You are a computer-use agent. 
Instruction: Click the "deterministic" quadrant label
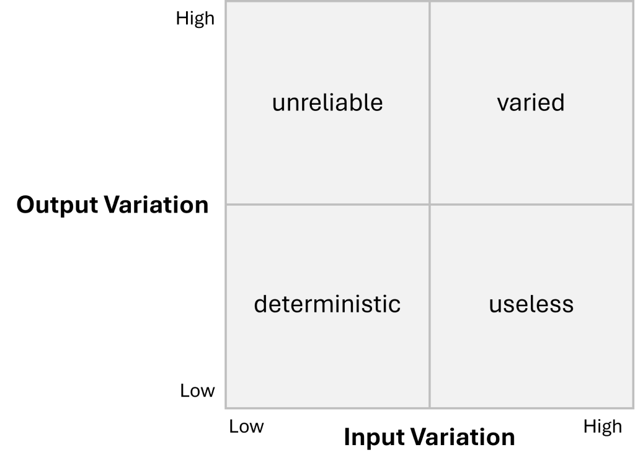[327, 304]
